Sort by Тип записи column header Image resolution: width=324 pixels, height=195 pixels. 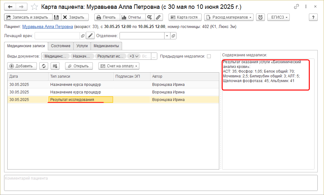pyautogui.click(x=81, y=76)
